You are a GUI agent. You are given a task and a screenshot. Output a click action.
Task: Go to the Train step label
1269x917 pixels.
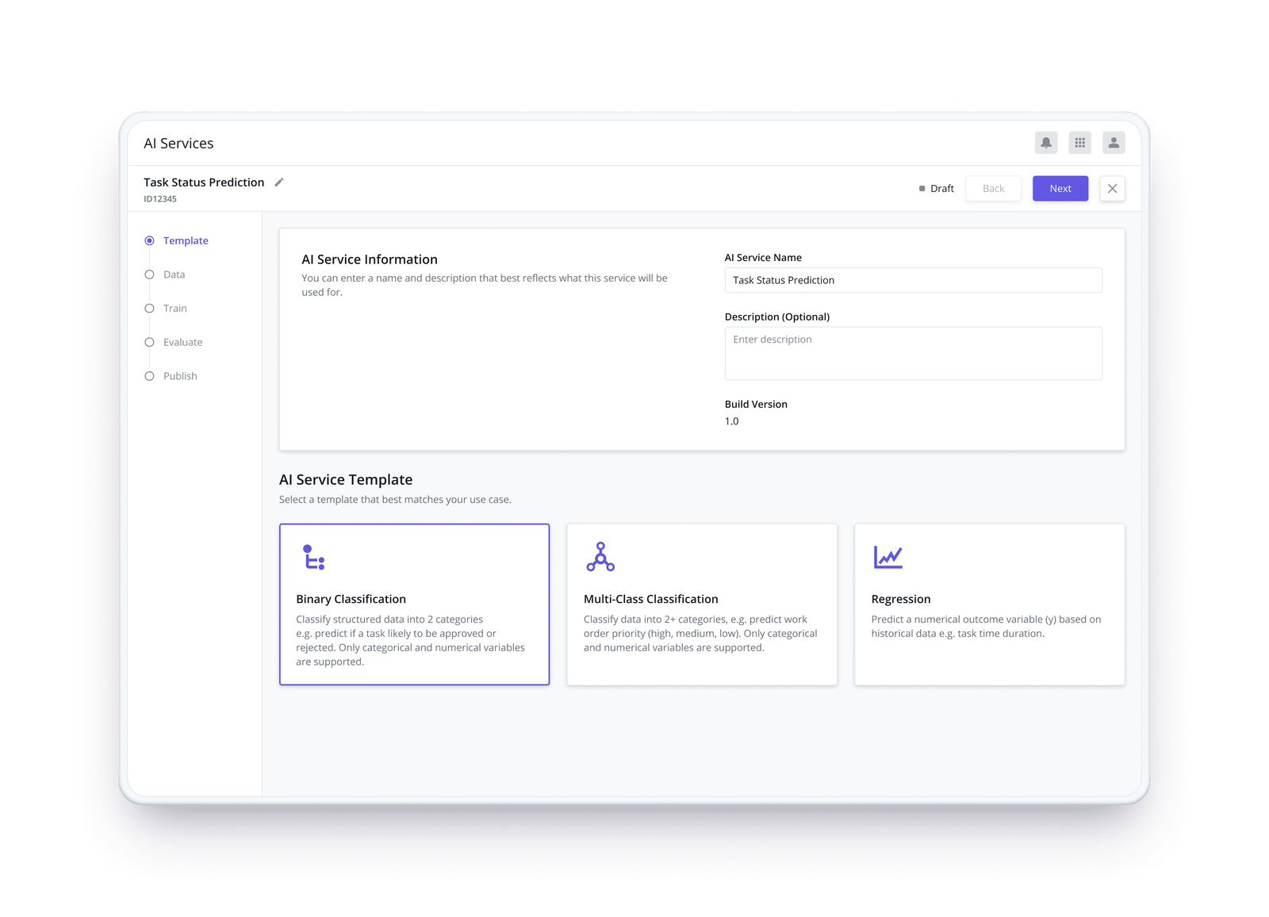pyautogui.click(x=175, y=309)
